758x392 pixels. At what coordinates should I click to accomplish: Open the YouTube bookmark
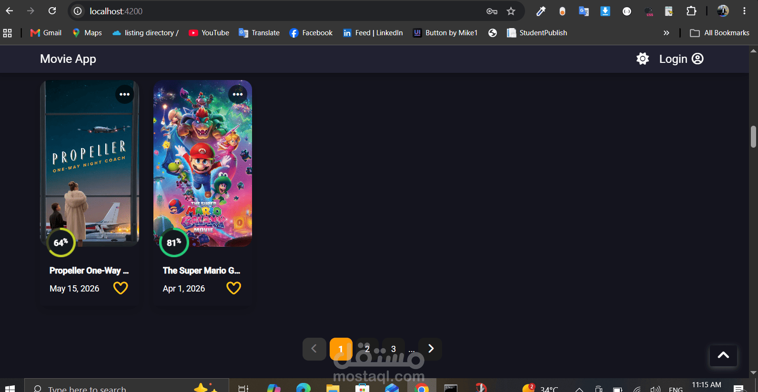(209, 33)
